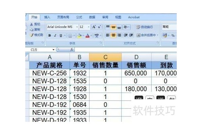Select header cell 产品规格
The height and width of the screenshot is (135, 202).
click(49, 65)
